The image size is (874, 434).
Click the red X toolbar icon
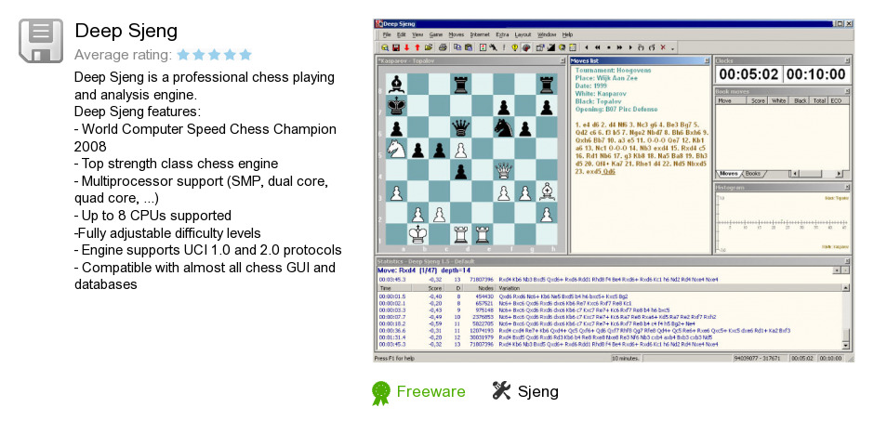pyautogui.click(x=663, y=47)
